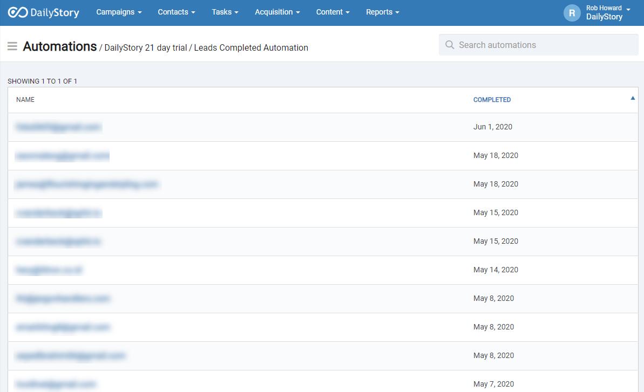Viewport: 644px width, 392px height.
Task: Open the contact completed May 7, 2020
Action: tap(56, 384)
